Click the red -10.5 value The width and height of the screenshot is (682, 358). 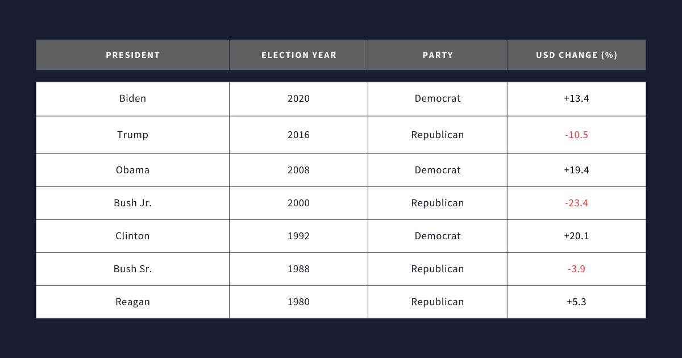576,135
